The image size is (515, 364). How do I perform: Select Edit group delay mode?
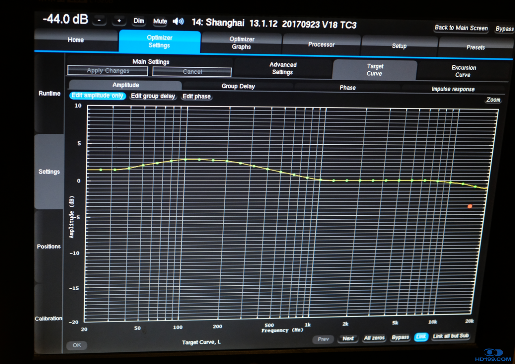tap(153, 96)
